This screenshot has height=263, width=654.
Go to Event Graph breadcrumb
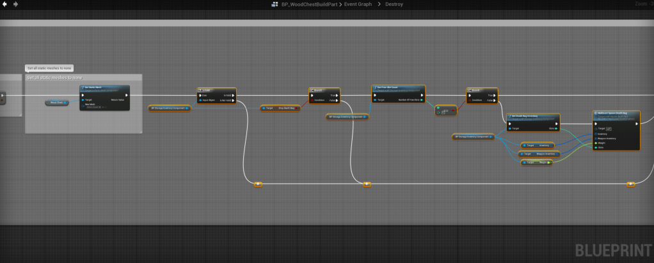[x=358, y=4]
